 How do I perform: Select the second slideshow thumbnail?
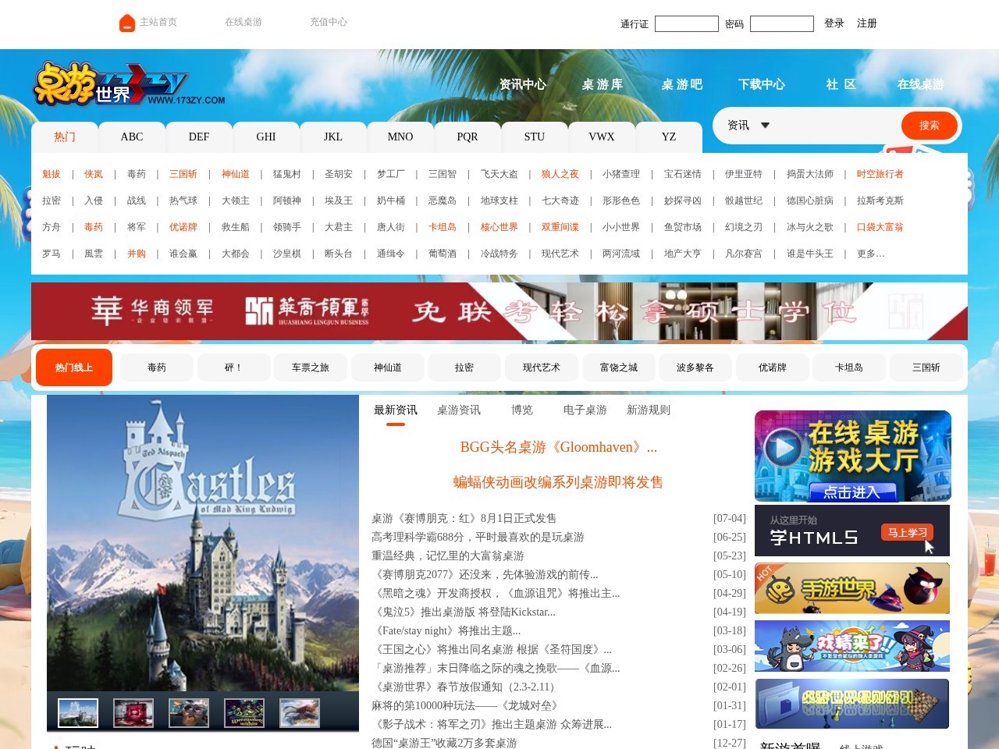tap(133, 713)
